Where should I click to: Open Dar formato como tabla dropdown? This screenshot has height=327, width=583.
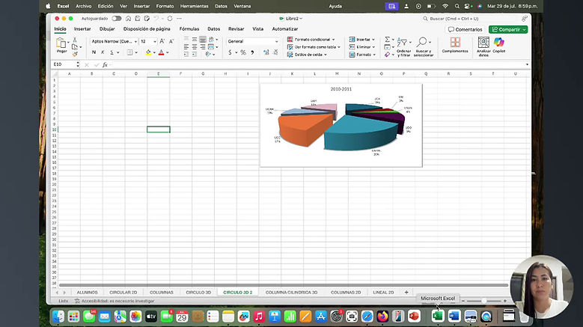pos(314,47)
